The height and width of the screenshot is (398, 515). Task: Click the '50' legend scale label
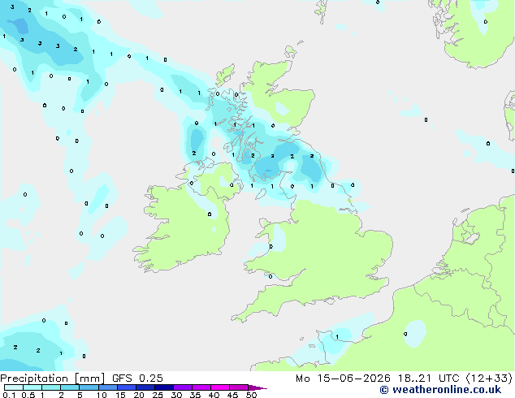click(x=251, y=395)
